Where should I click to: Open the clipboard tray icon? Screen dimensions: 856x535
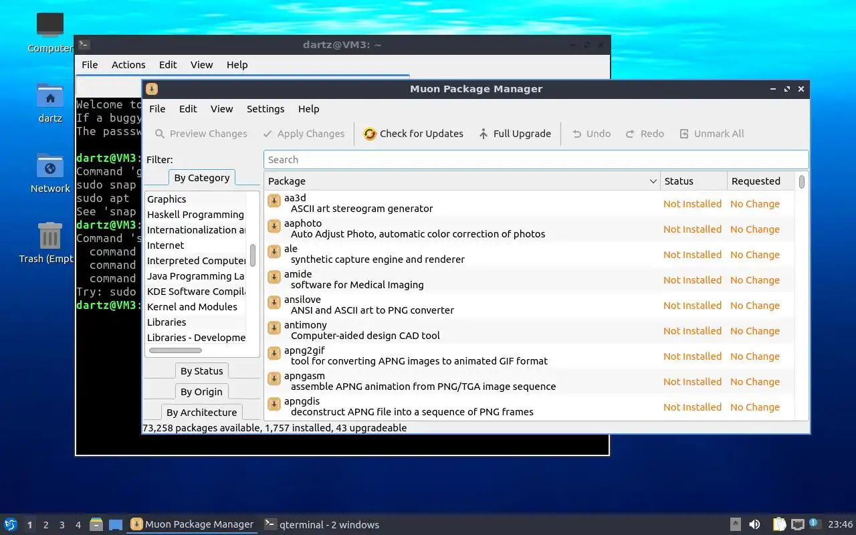tap(779, 524)
